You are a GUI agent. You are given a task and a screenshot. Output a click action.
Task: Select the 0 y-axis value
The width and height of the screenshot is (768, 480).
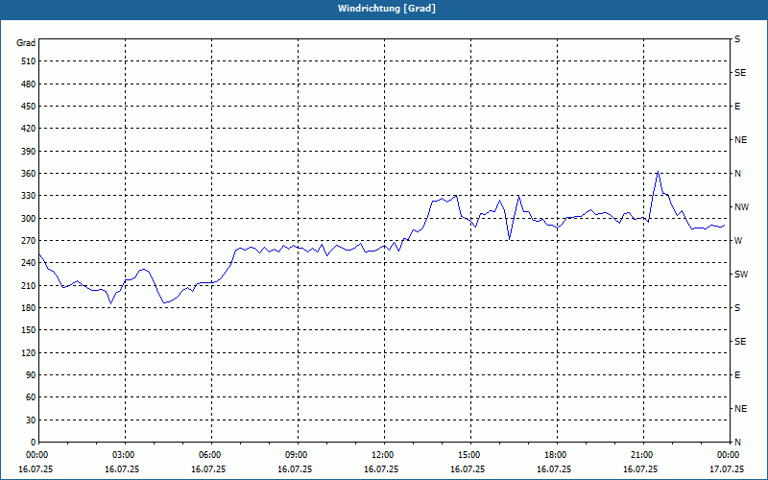[33, 443]
